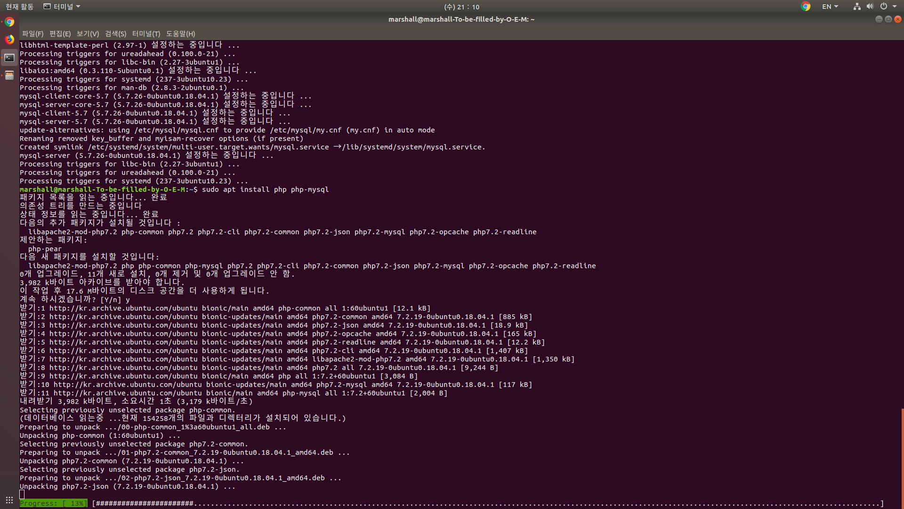
Task: Click the volume speaker icon
Action: (x=870, y=7)
